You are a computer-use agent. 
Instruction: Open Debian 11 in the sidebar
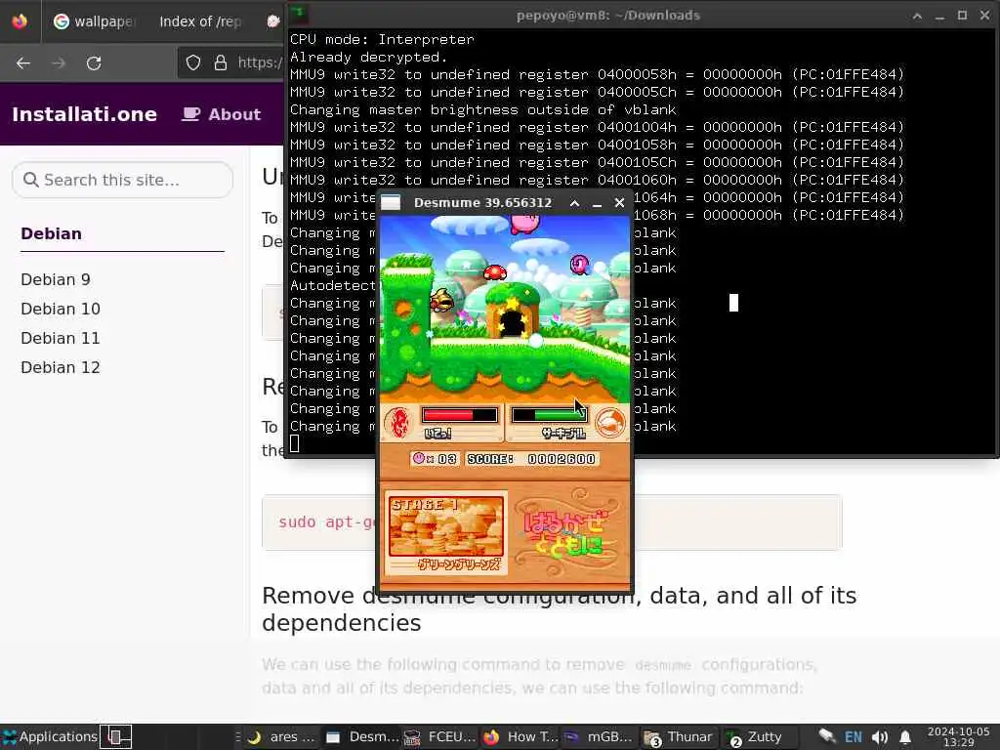pyautogui.click(x=61, y=338)
